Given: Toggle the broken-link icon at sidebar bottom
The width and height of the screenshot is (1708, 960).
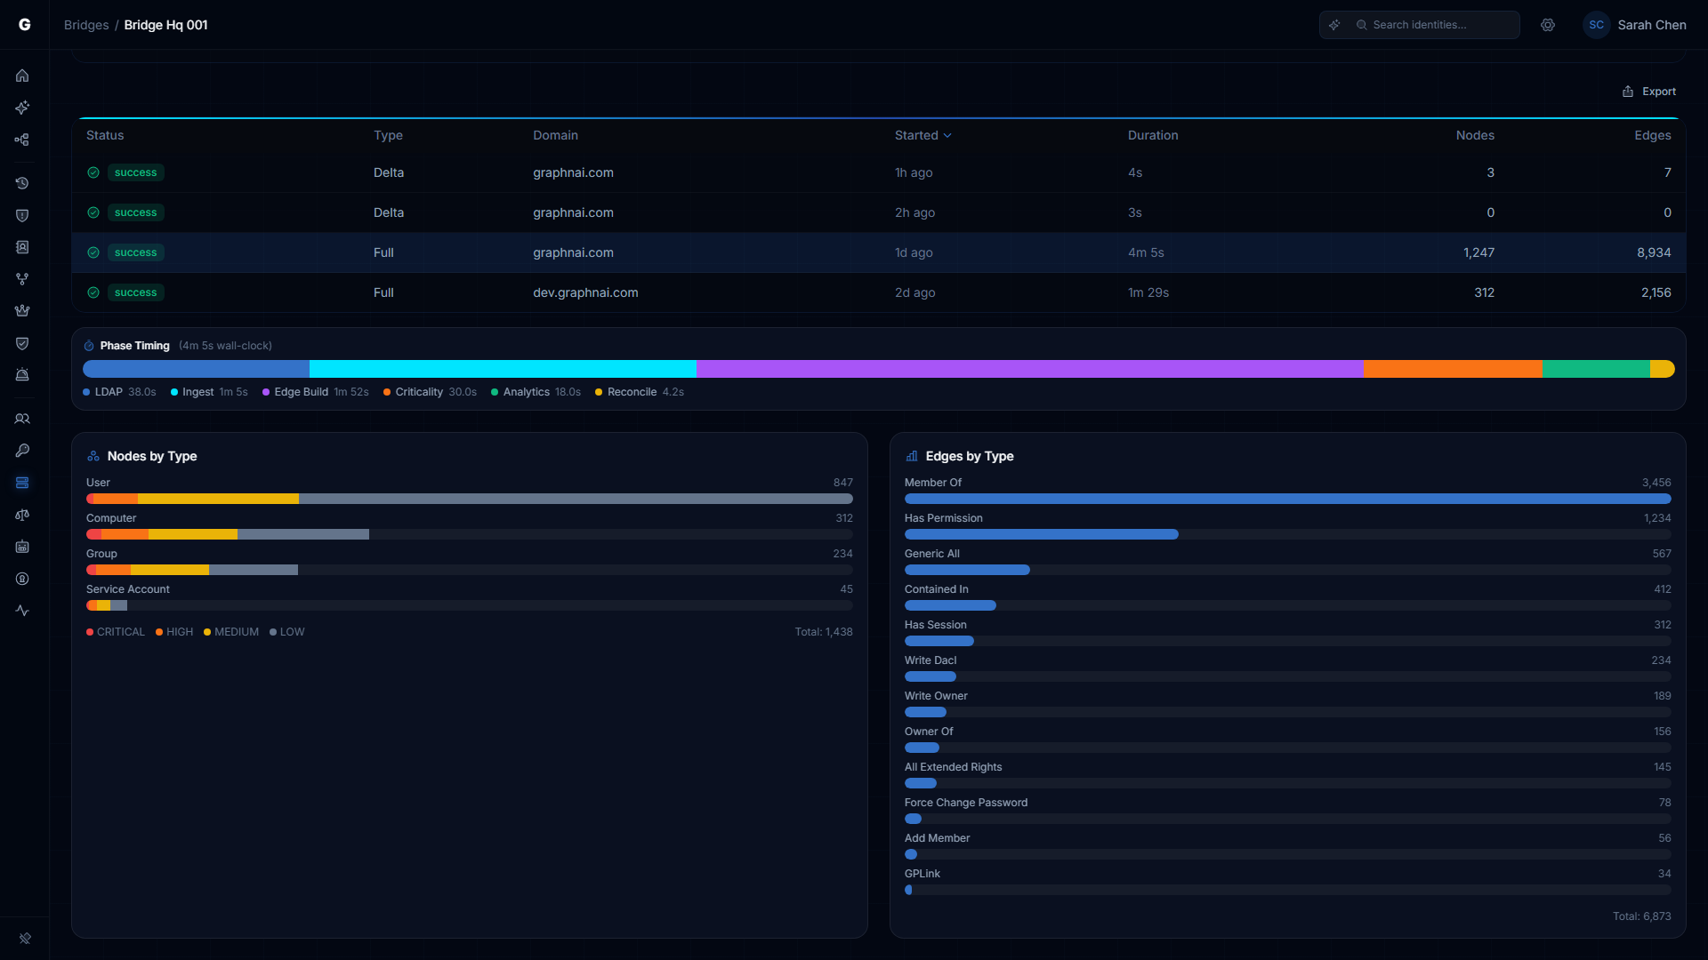Looking at the screenshot, I should 26,939.
